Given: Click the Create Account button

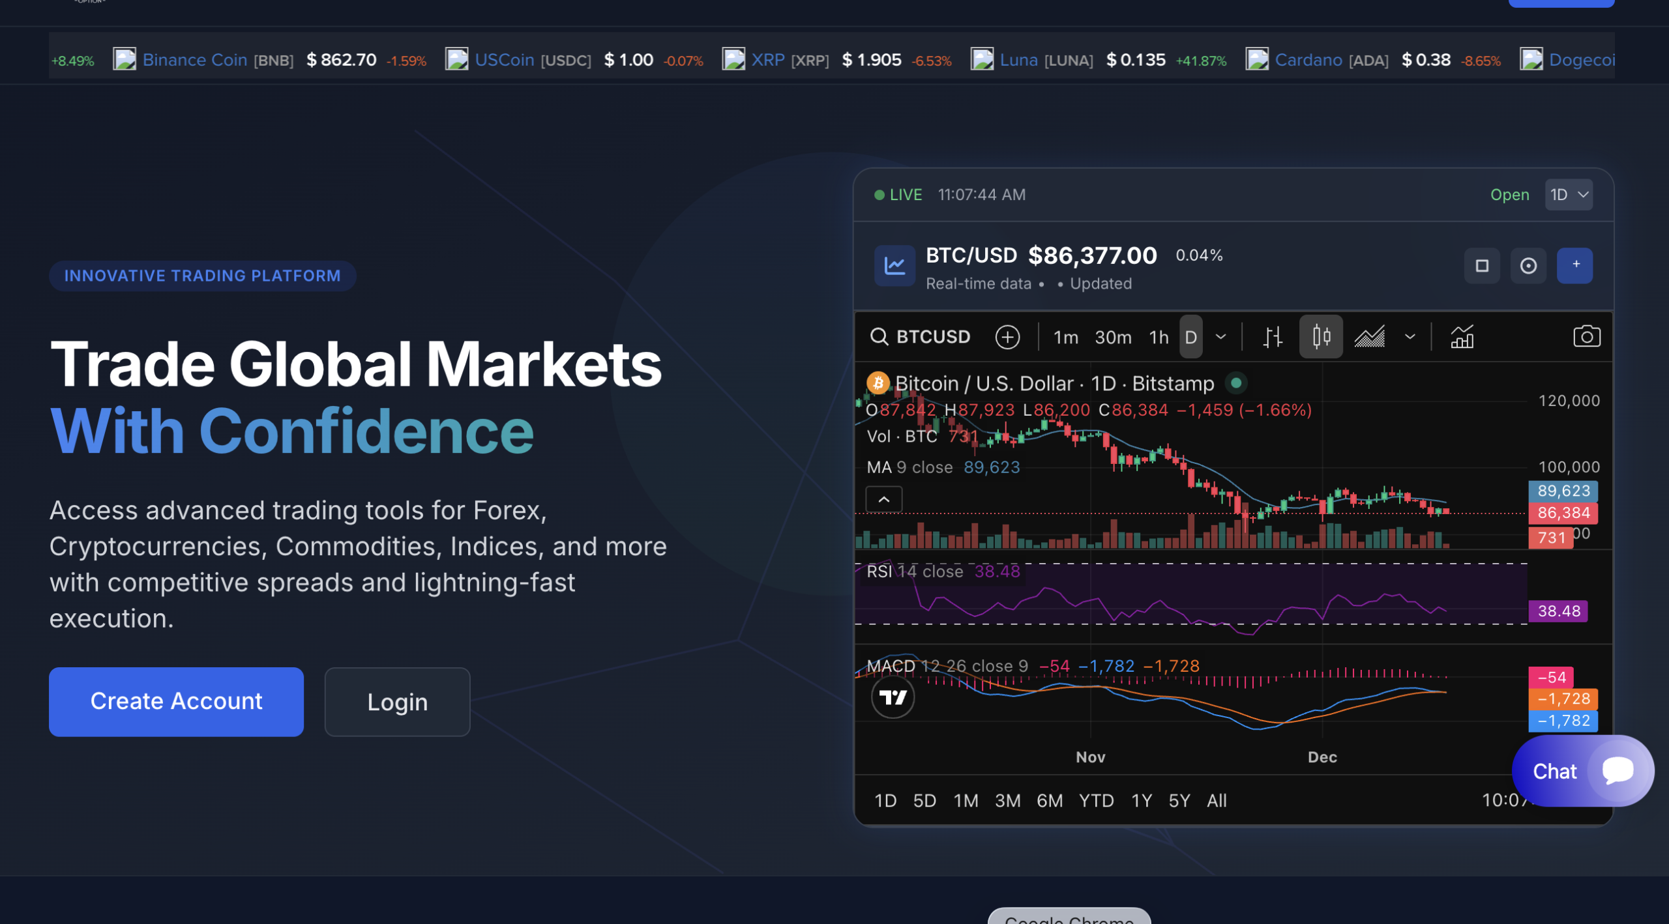Looking at the screenshot, I should (176, 701).
